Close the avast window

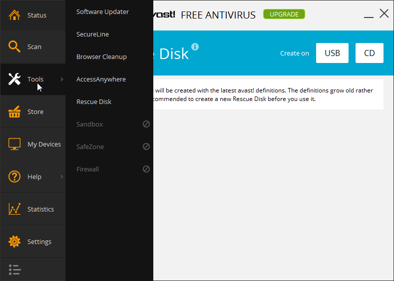tap(384, 13)
